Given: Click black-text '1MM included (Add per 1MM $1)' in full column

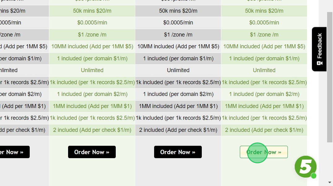Looking at the screenshot, I should [x=178, y=106].
